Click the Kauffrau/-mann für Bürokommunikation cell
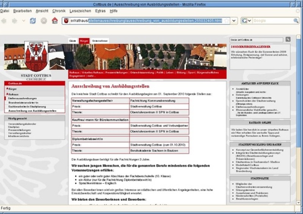Image resolution: width=303 pixels, height=214 pixels. point(100,120)
